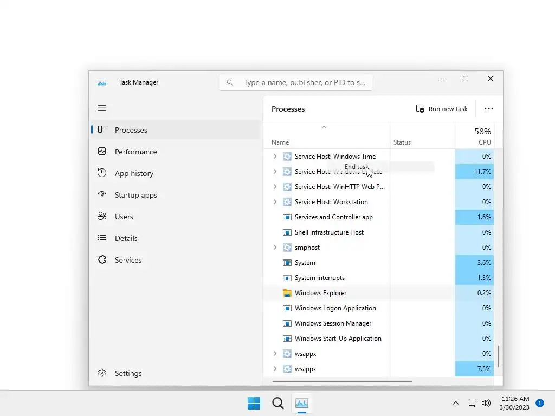Select Service Host: Workstation row
This screenshot has height=416, width=555.
click(378, 202)
